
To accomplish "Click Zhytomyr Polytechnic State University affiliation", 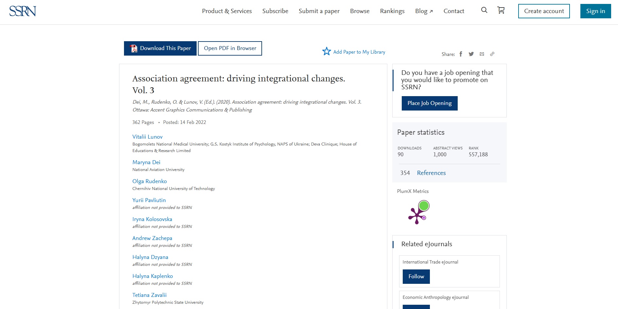I will [168, 302].
